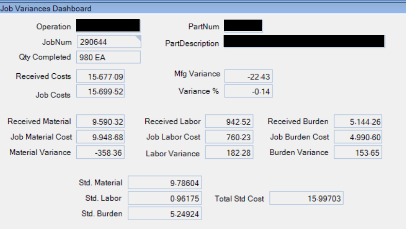Click Mfg Variance value -22.43
406x229 pixels.
(x=248, y=76)
